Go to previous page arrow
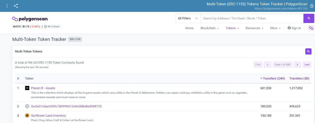This screenshot has height=123, width=315. click(x=267, y=64)
